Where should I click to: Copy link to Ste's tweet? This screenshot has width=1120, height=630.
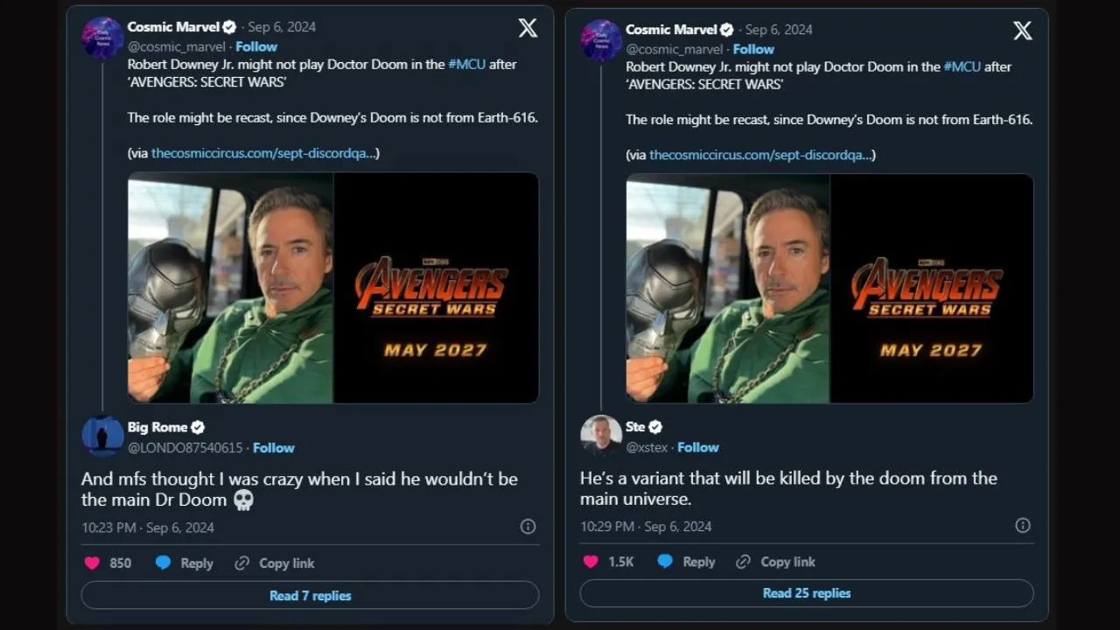[x=776, y=562]
